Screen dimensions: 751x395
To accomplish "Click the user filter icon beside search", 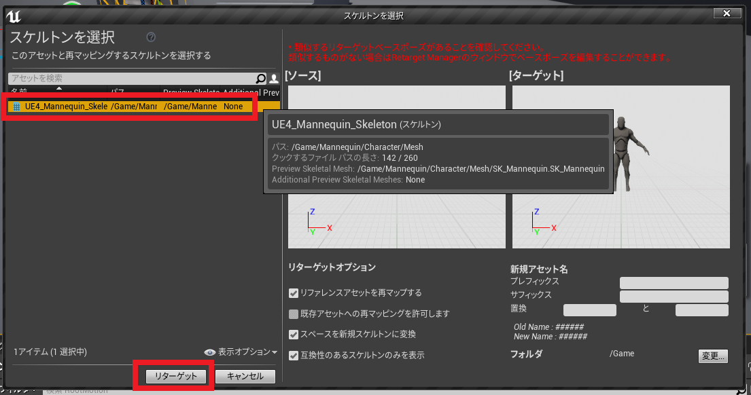I will 274,79.
